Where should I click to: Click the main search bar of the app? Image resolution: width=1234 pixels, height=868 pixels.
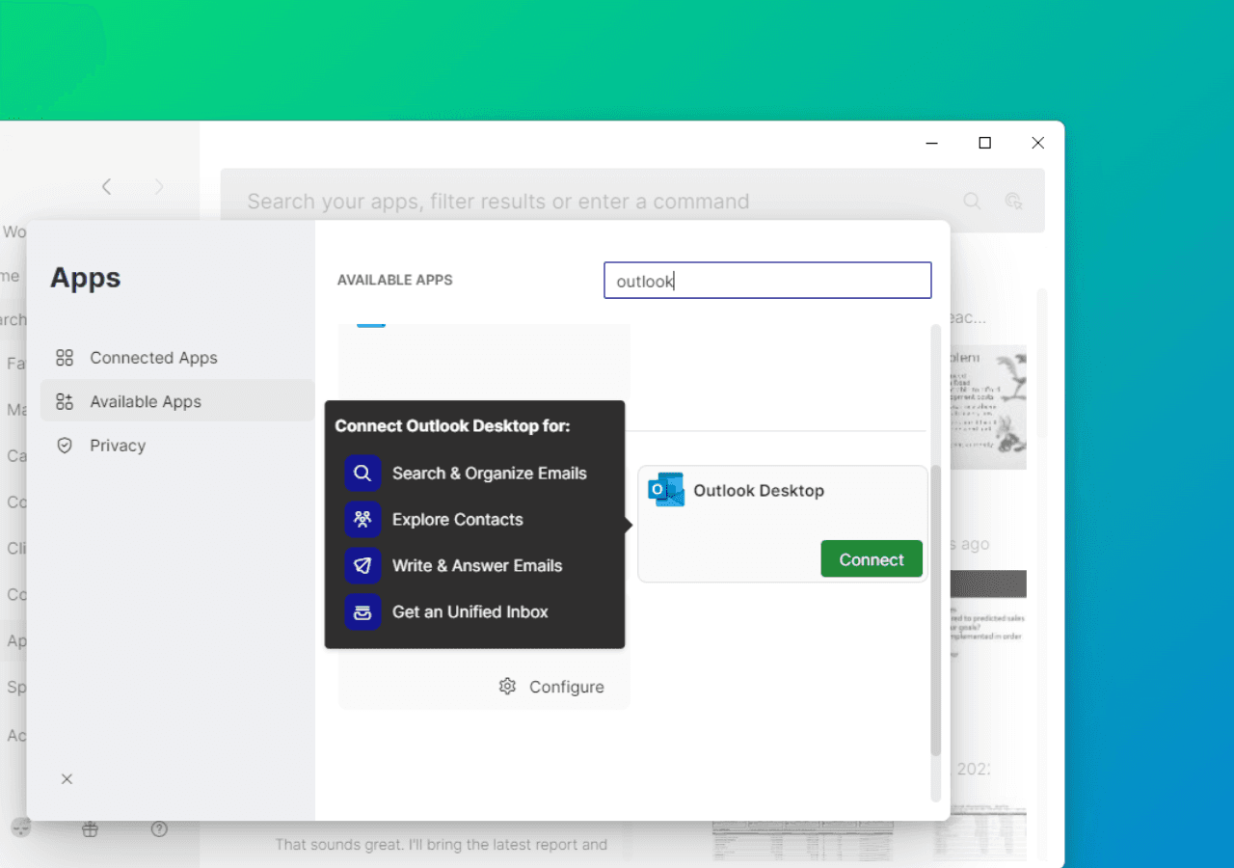632,201
